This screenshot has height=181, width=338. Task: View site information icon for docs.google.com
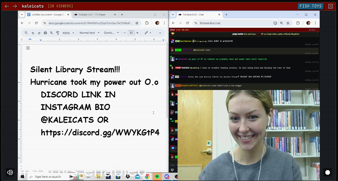(45, 23)
